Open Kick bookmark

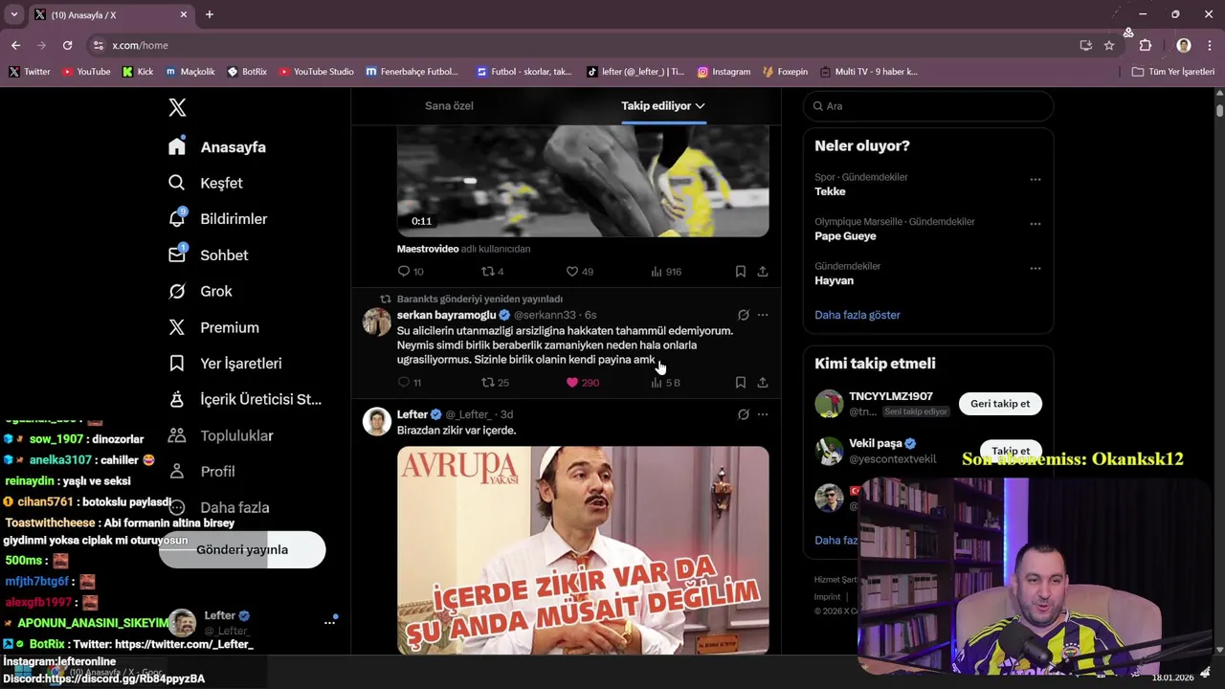pyautogui.click(x=138, y=72)
